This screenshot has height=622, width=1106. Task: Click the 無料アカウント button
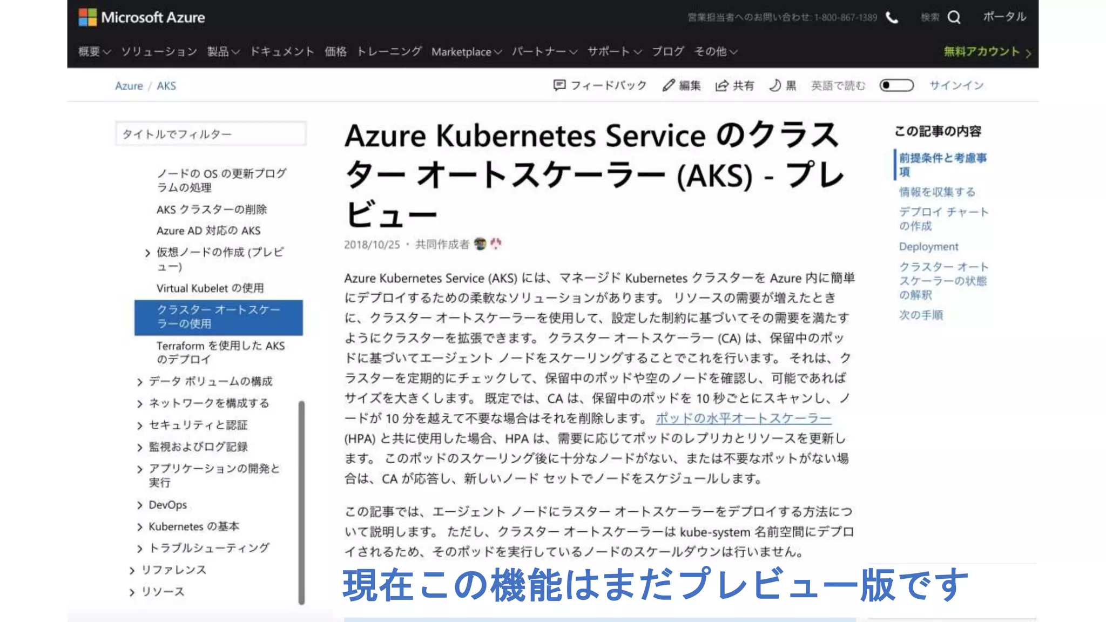tap(987, 52)
